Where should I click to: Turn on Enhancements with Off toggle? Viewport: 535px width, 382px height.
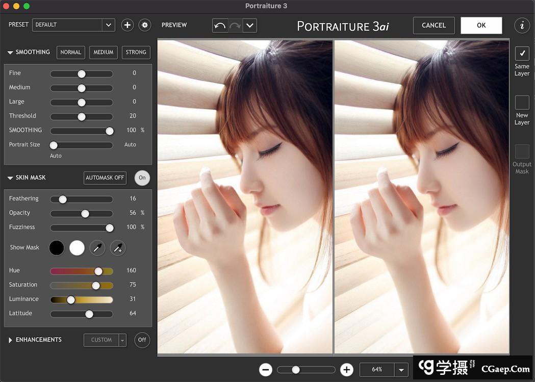142,340
